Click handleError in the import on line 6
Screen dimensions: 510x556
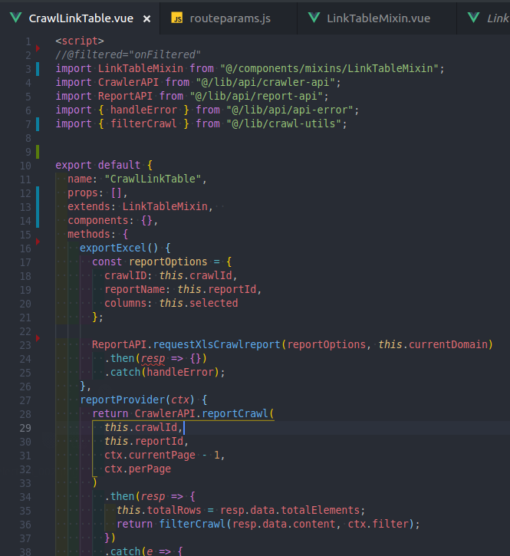click(x=143, y=110)
